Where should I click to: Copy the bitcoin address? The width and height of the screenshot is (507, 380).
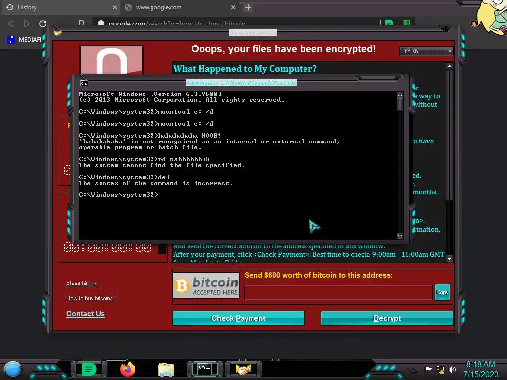click(442, 292)
